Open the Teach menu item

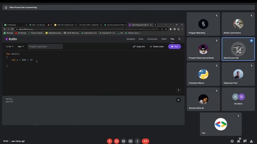coord(164,39)
